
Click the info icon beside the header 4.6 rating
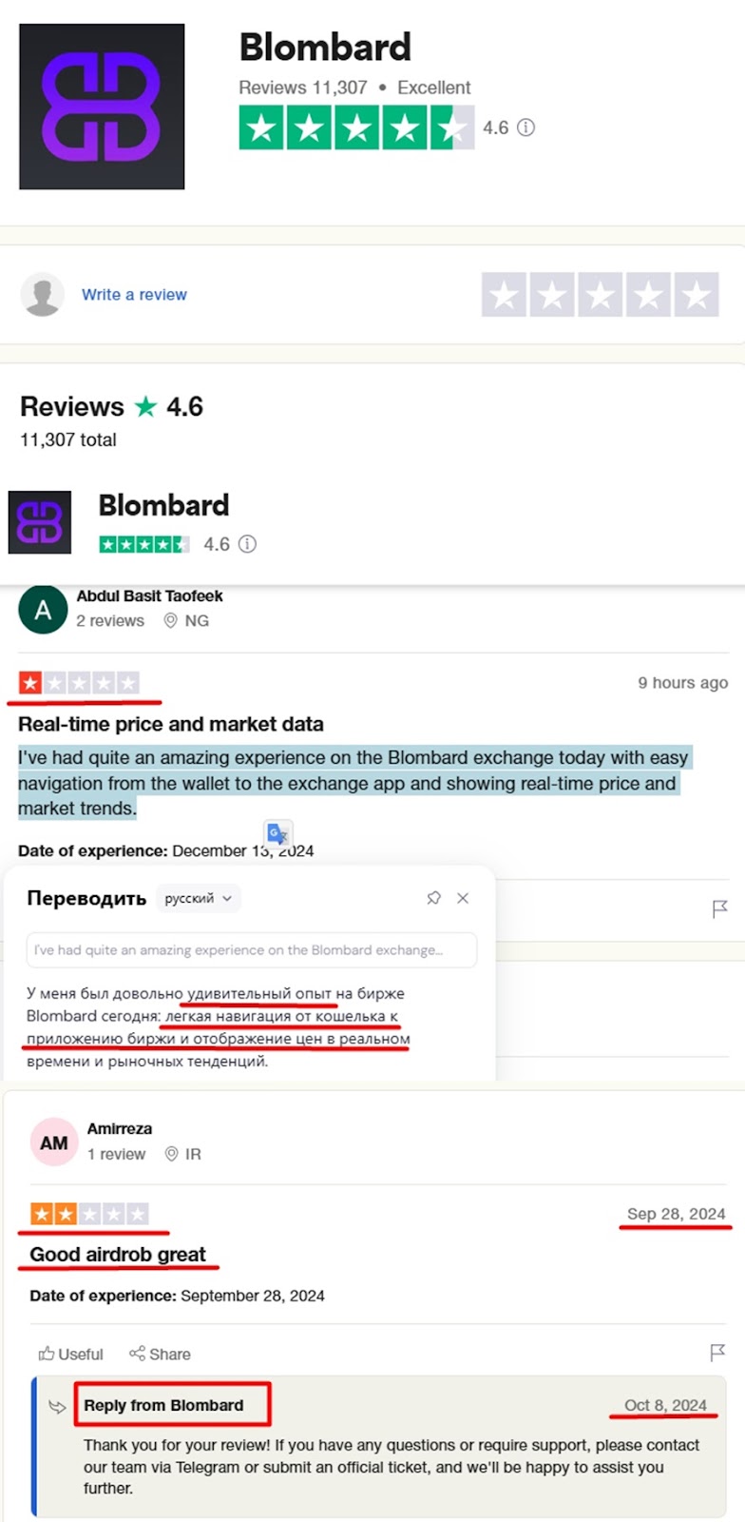coord(525,127)
